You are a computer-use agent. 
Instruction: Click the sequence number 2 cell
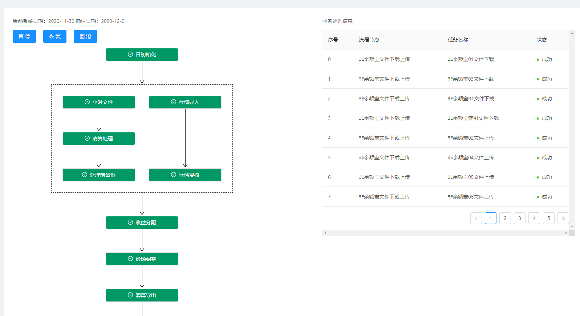329,99
